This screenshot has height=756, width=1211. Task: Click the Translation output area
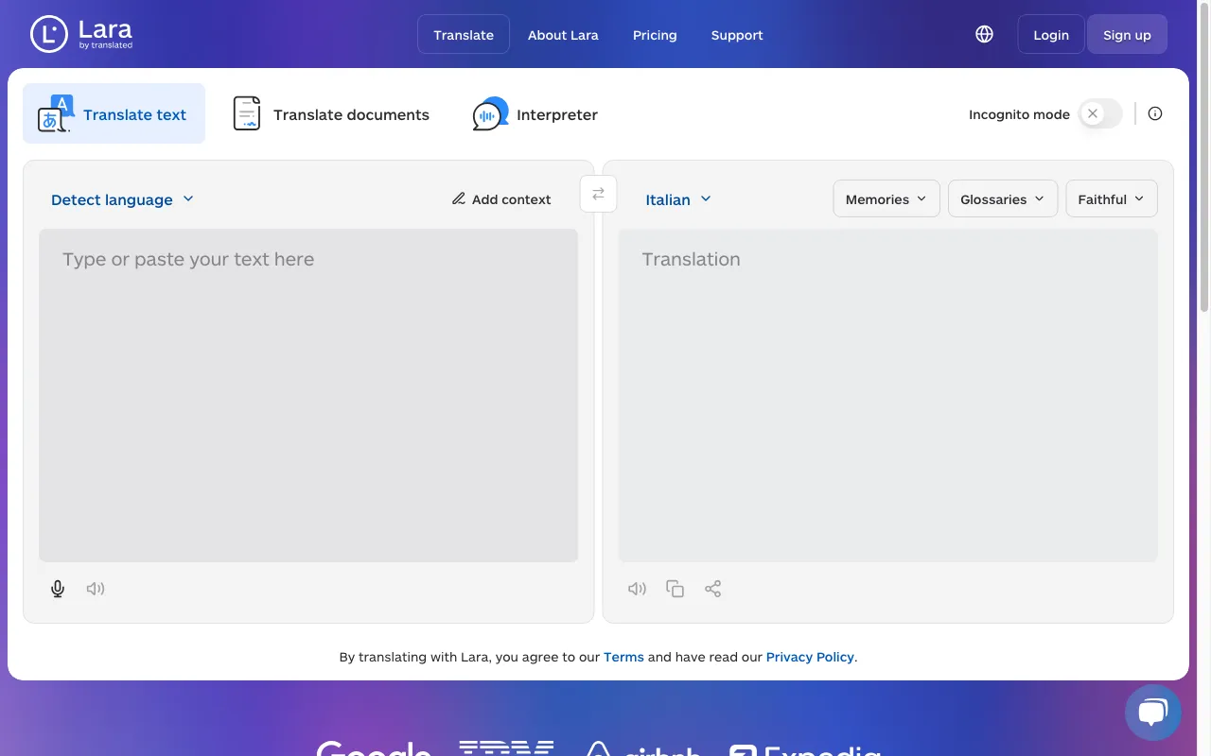coord(887,395)
